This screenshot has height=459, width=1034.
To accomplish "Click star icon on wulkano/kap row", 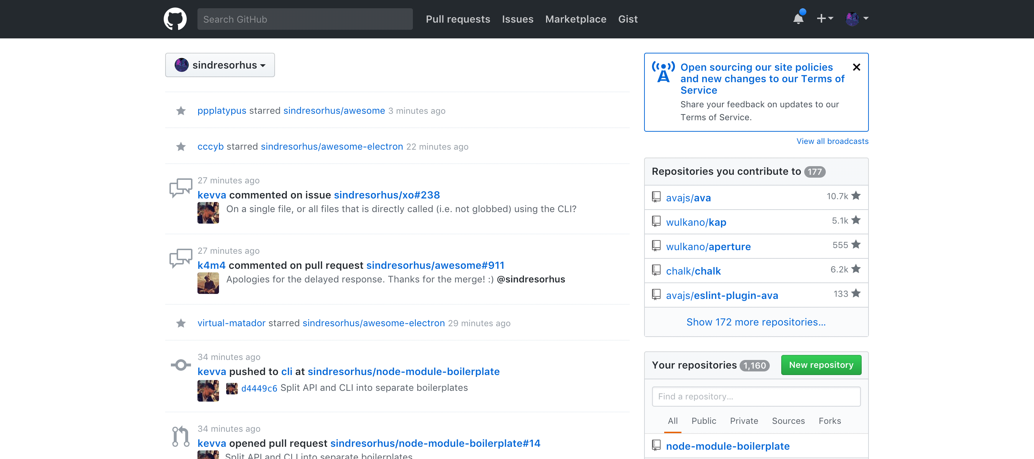I will click(x=856, y=220).
